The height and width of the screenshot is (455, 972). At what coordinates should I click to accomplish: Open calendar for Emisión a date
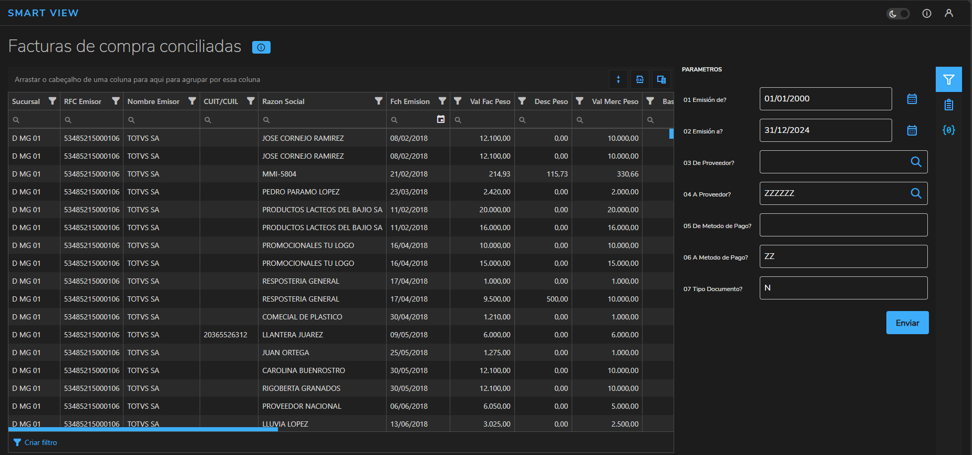912,130
